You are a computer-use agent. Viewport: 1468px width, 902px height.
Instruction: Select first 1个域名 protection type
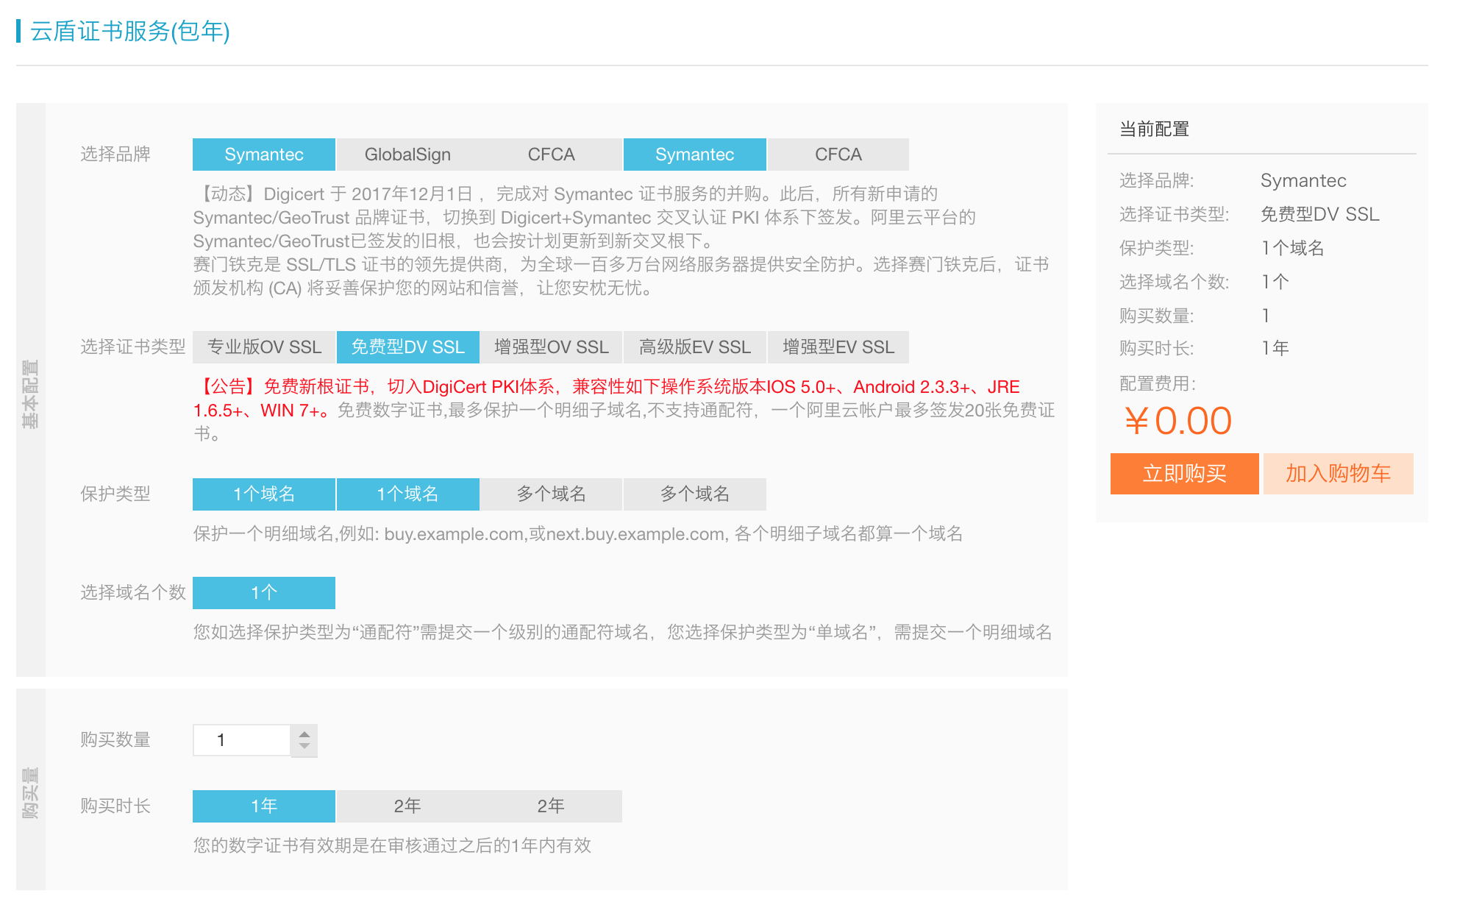[x=264, y=494]
